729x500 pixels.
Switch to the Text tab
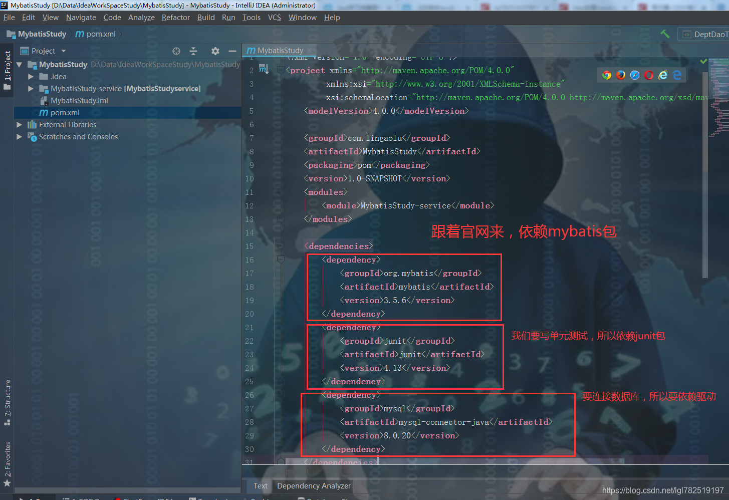pos(260,486)
